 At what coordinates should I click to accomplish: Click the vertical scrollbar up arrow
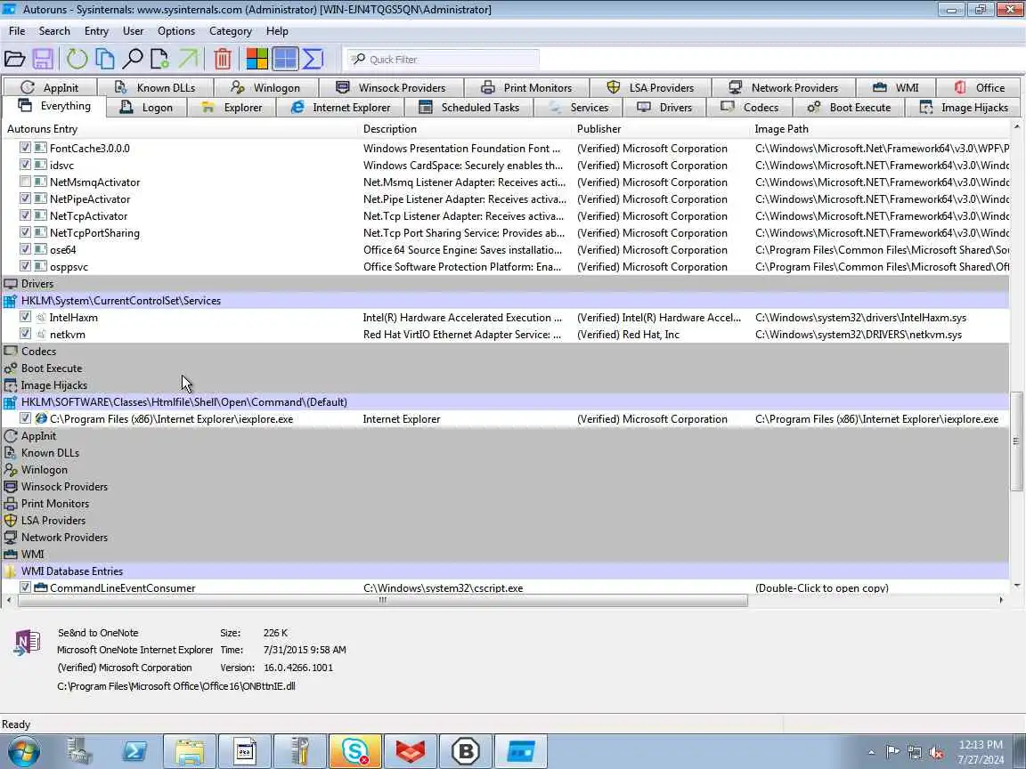coord(1016,127)
